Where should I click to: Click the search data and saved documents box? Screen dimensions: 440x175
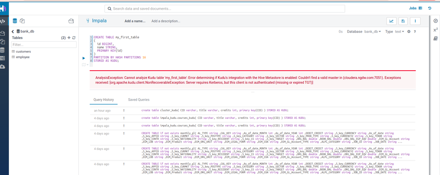tap(225, 9)
